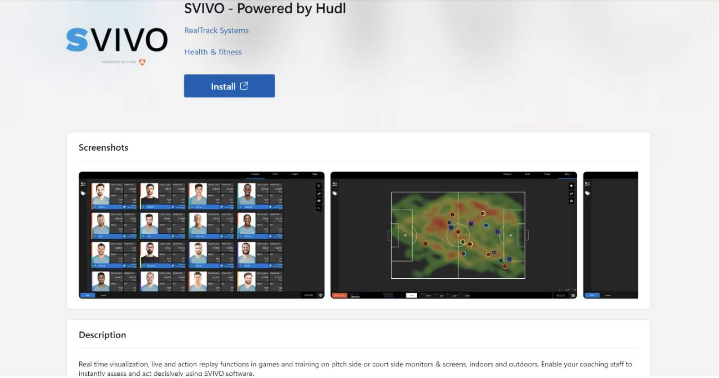Open the partially visible third screenshot
Screen dimensions: 719x378
[610, 235]
